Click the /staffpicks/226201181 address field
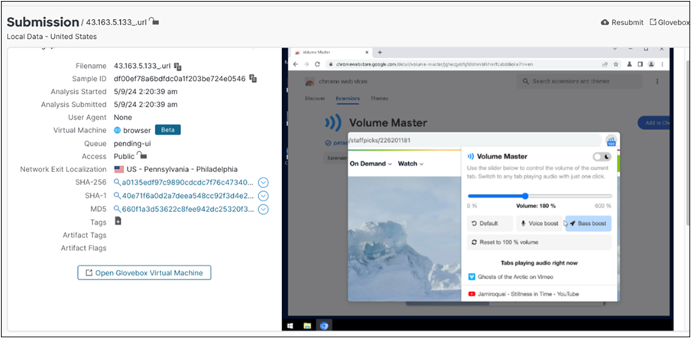 click(474, 141)
